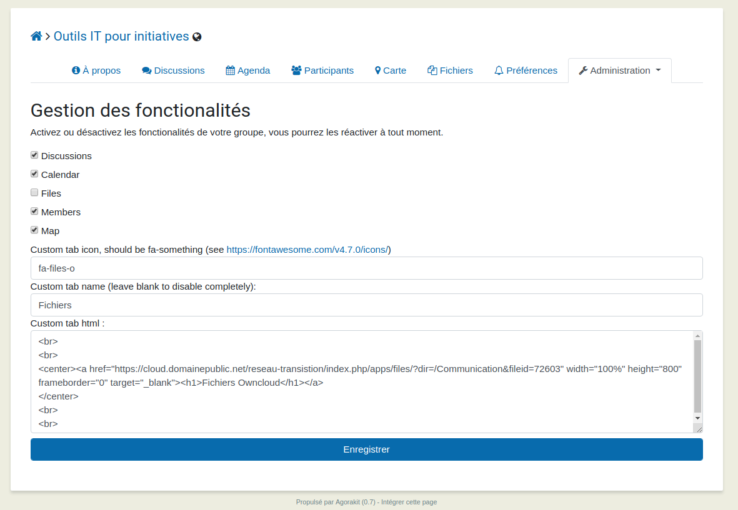Click the map marker Carte icon
This screenshot has width=738, height=510.
coord(378,71)
